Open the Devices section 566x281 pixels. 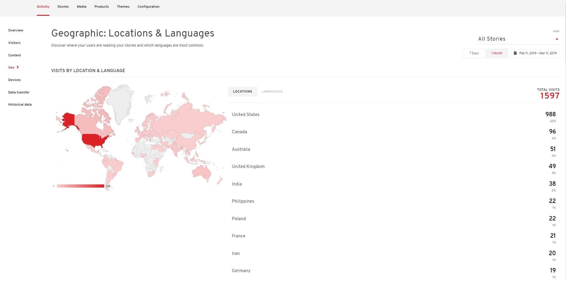tap(15, 80)
